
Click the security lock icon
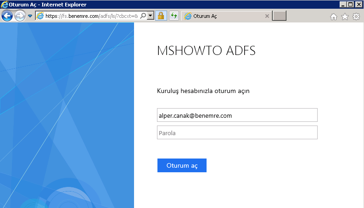tap(161, 16)
